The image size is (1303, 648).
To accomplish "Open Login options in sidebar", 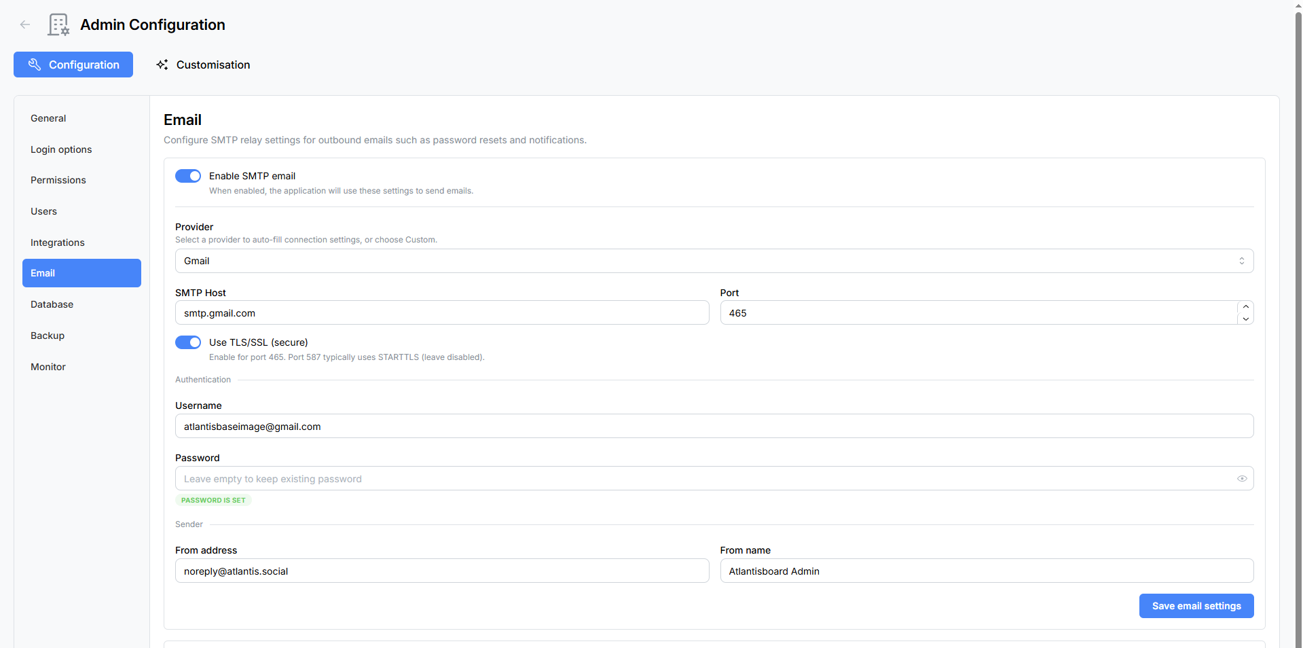I will click(x=81, y=149).
